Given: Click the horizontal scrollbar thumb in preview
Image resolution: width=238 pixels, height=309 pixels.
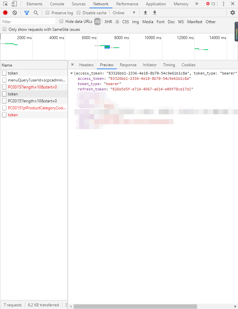Looking at the screenshot, I should [x=135, y=306].
